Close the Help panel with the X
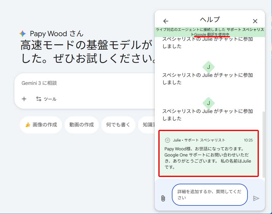272x214 pixels. pos(255,21)
